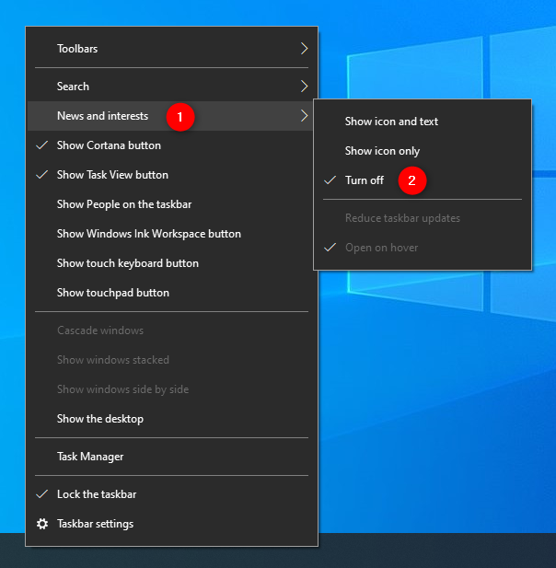Enable Show Windows Ink Workspace button
Screen dimensions: 556x568
coord(148,234)
